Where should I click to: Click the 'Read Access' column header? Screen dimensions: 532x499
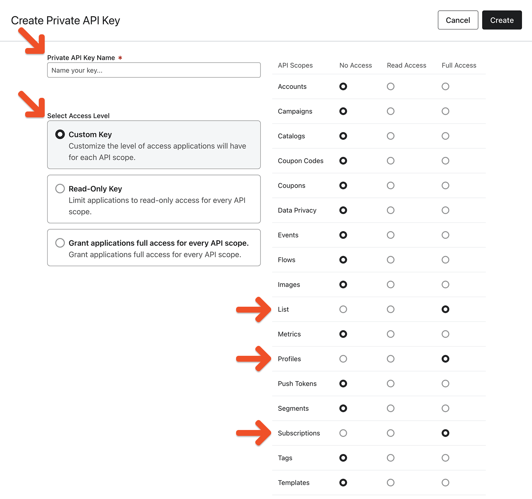click(406, 65)
